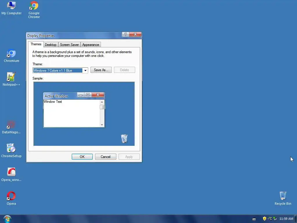Click the disabled Apply button
Screen dimensions: 297x223
(129, 157)
